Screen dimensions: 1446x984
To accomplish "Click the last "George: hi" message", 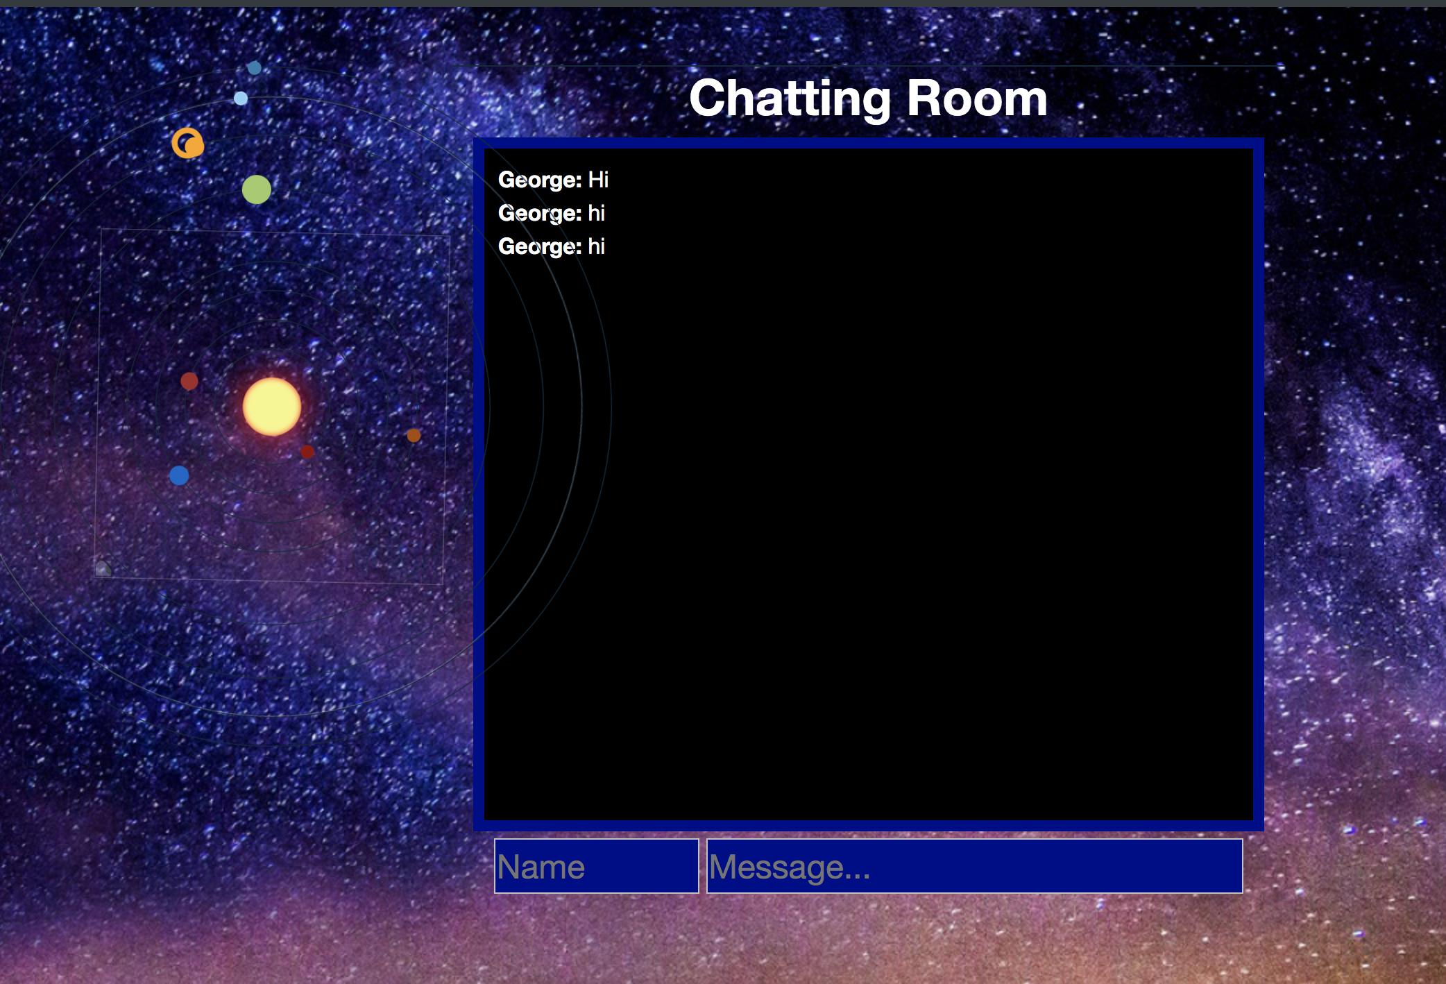I will coord(552,246).
